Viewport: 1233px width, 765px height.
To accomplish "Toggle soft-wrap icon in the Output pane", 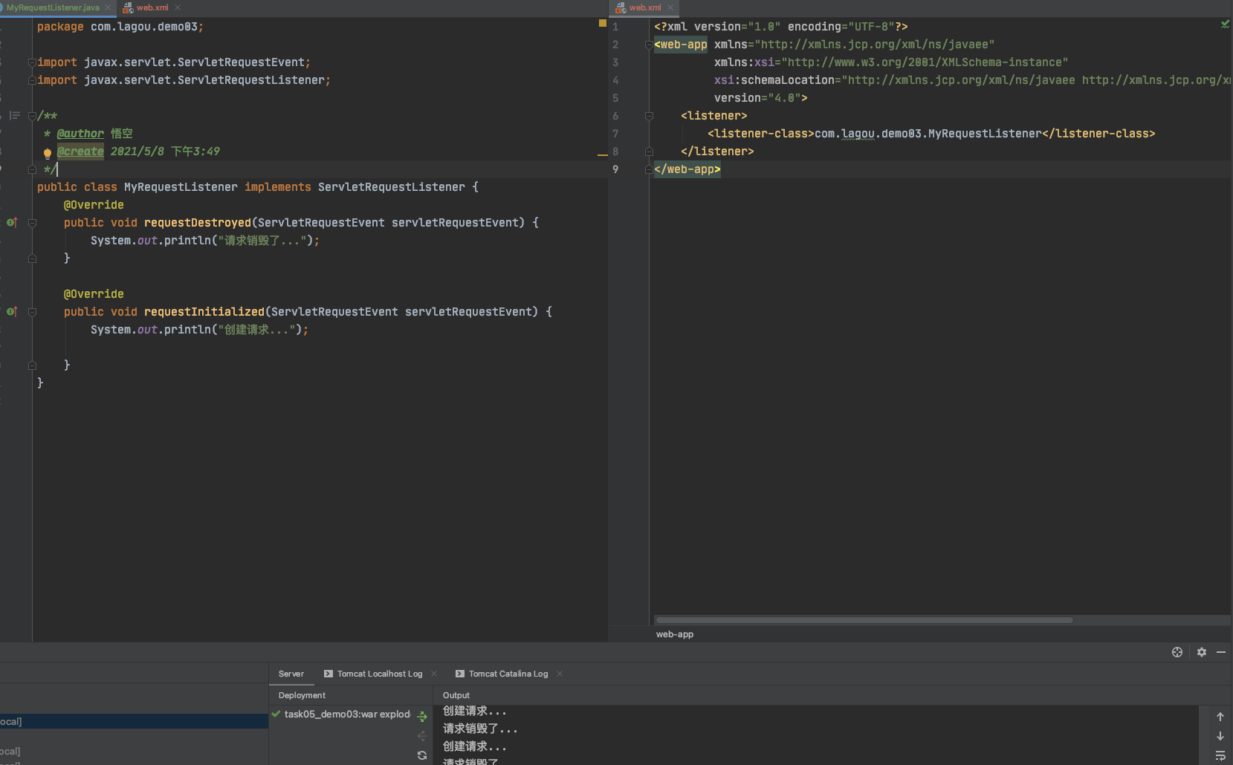I will click(x=1220, y=755).
